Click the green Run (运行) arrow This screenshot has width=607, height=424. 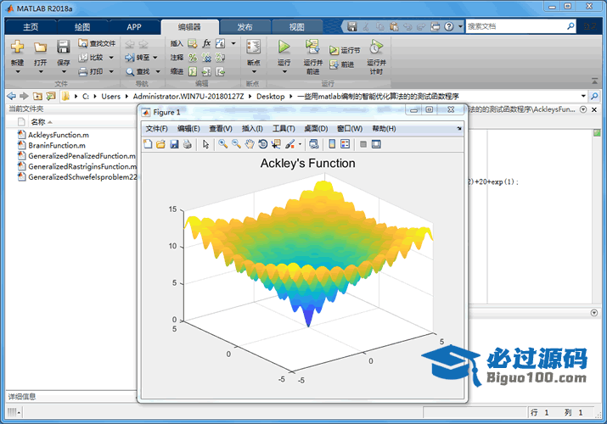[x=284, y=47]
